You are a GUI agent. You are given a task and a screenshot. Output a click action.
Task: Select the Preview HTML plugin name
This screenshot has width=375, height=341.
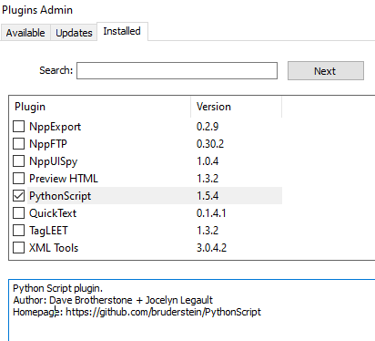click(x=64, y=179)
